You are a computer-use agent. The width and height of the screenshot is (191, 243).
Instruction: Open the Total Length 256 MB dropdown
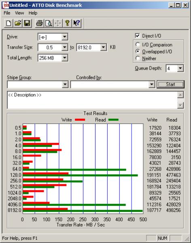pos(64,58)
